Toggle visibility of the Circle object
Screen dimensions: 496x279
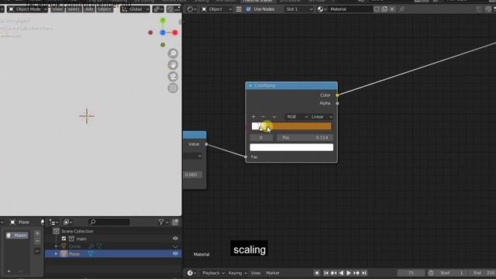point(175,246)
